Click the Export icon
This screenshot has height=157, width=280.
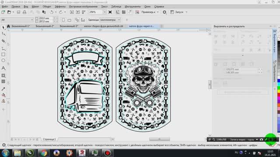click(x=78, y=12)
